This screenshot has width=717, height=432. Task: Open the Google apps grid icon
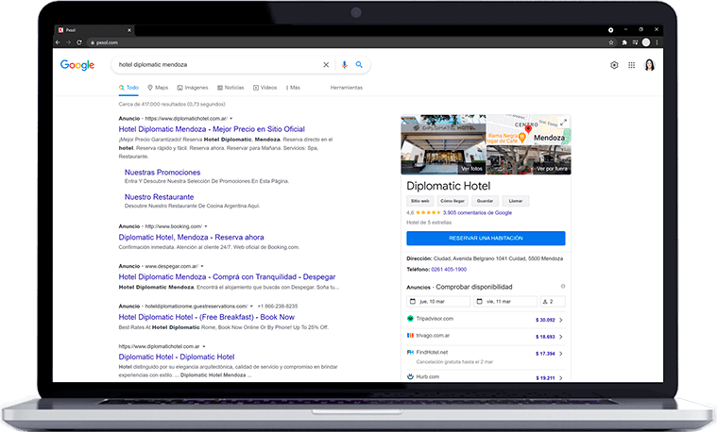pos(631,65)
